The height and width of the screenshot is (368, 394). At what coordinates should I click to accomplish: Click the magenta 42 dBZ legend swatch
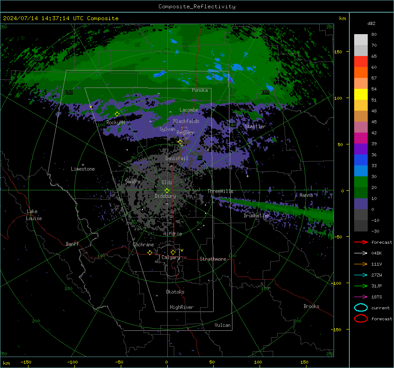[x=361, y=138]
